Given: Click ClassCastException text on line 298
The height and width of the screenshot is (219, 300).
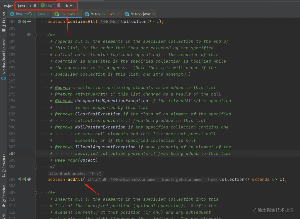Looking at the screenshot, I should [x=98, y=114].
